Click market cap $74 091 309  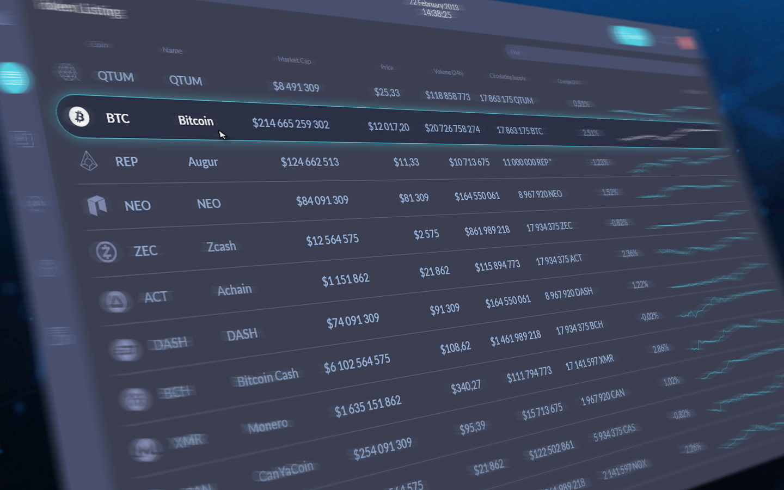(x=353, y=321)
